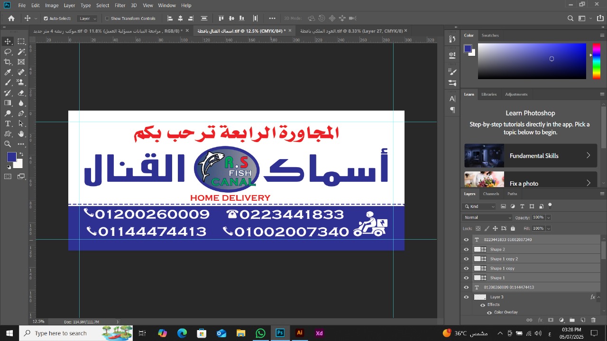Click Lock transparent pixels button
607x341 pixels.
point(478,228)
